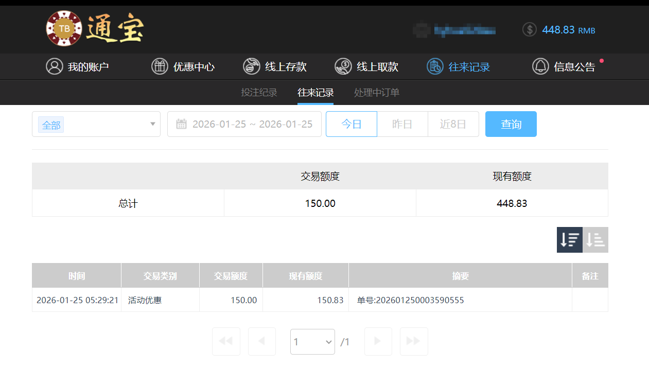Click the dollar balance icon beside 448.83

click(x=529, y=29)
